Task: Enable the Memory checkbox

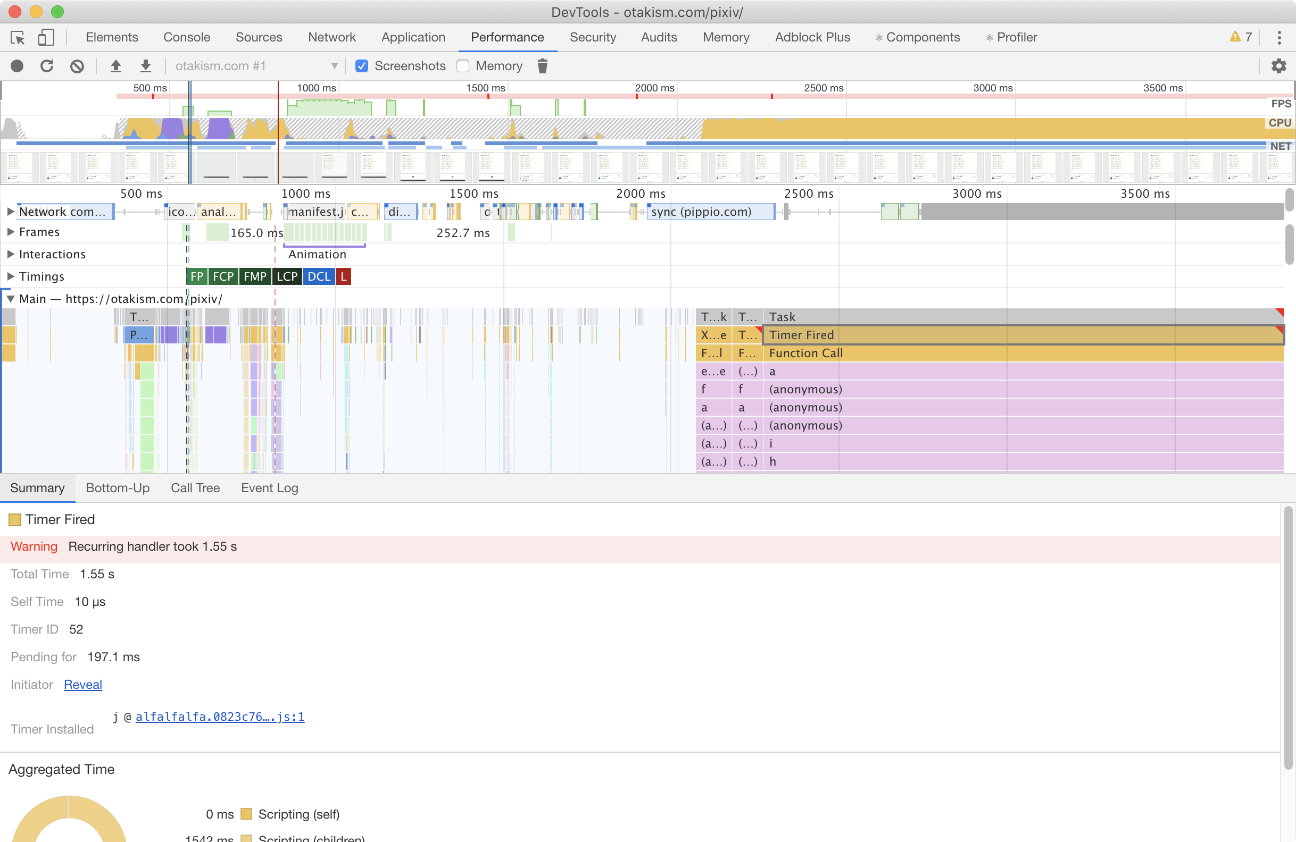Action: 463,66
